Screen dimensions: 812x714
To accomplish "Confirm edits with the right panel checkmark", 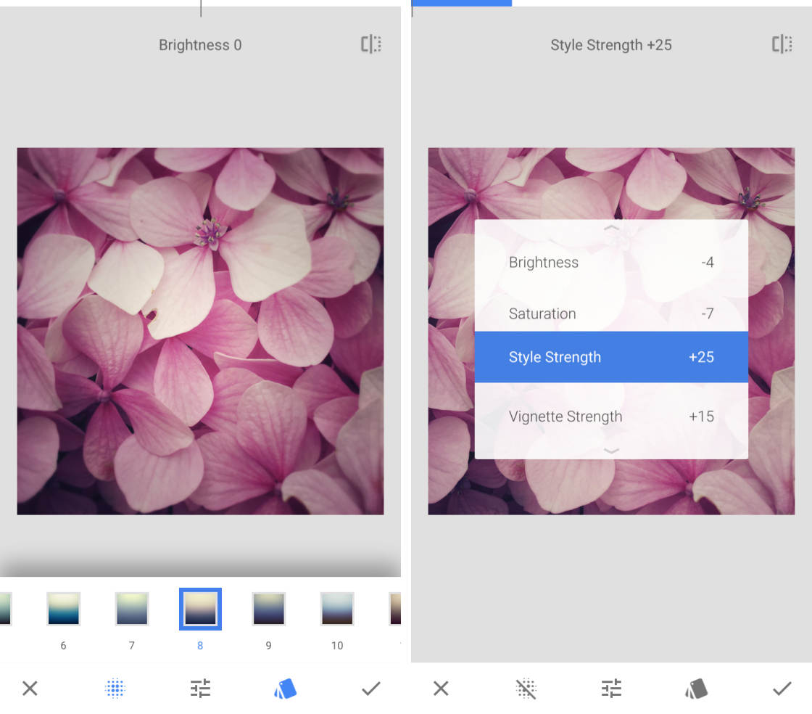I will 782,688.
